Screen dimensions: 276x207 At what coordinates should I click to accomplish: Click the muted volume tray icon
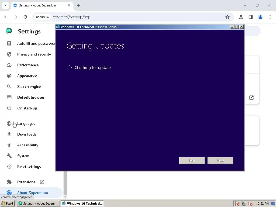point(250,203)
